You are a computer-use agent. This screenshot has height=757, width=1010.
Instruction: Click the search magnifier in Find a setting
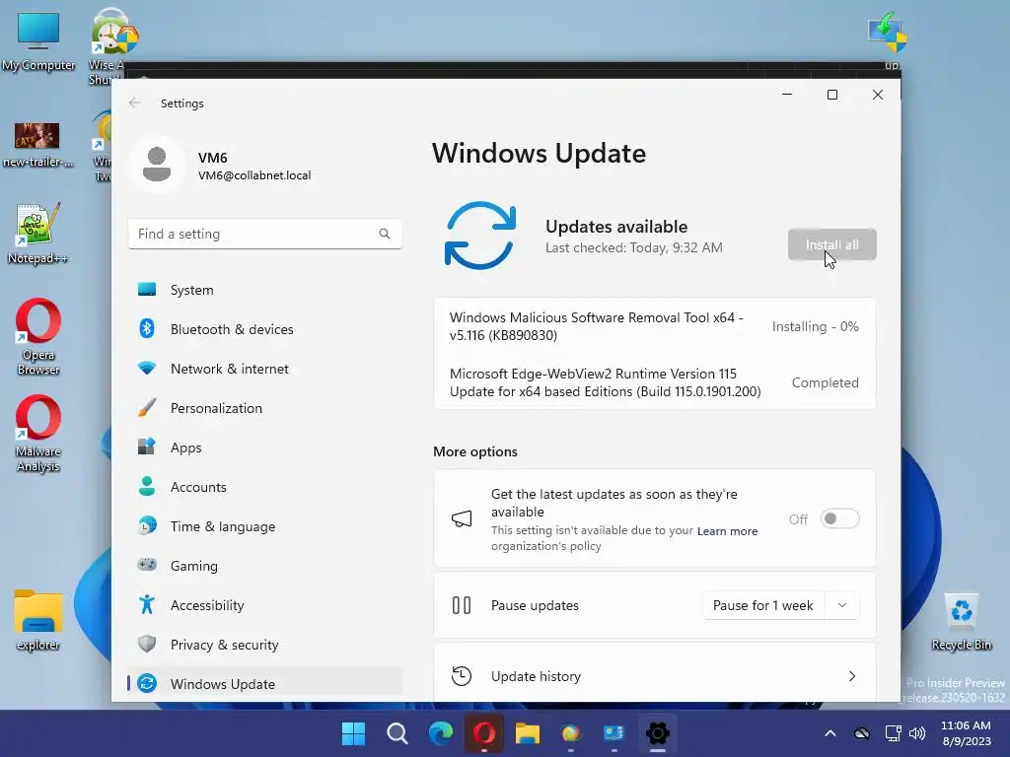[x=385, y=234]
